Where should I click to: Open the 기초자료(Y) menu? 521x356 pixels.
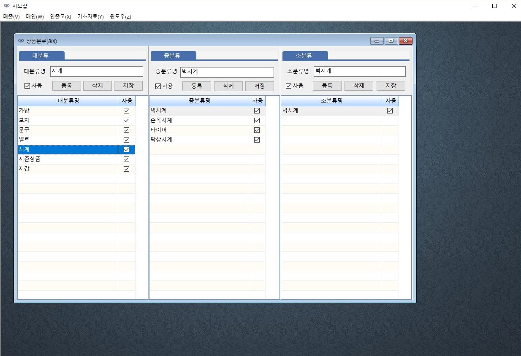[x=90, y=17]
